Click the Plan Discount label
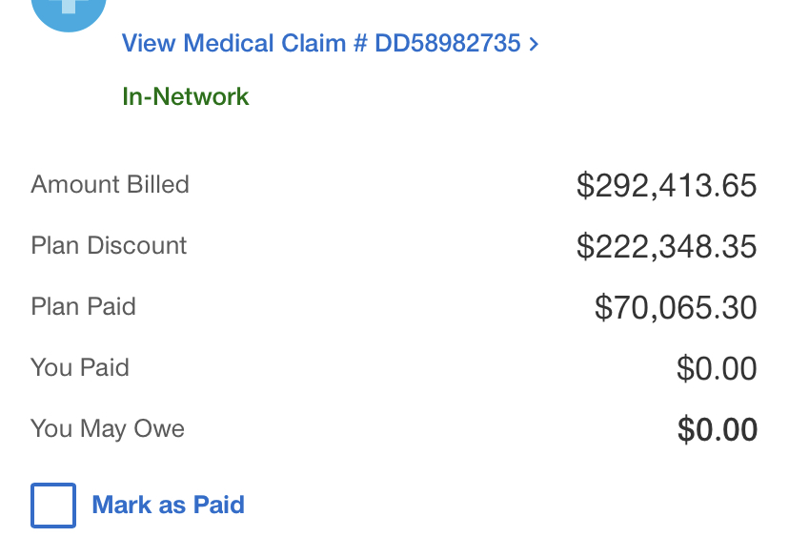Screen dimensions: 789x558 [x=109, y=245]
